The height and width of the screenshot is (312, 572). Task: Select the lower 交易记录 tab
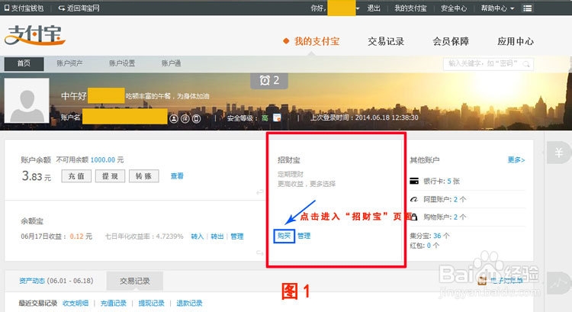(x=135, y=281)
